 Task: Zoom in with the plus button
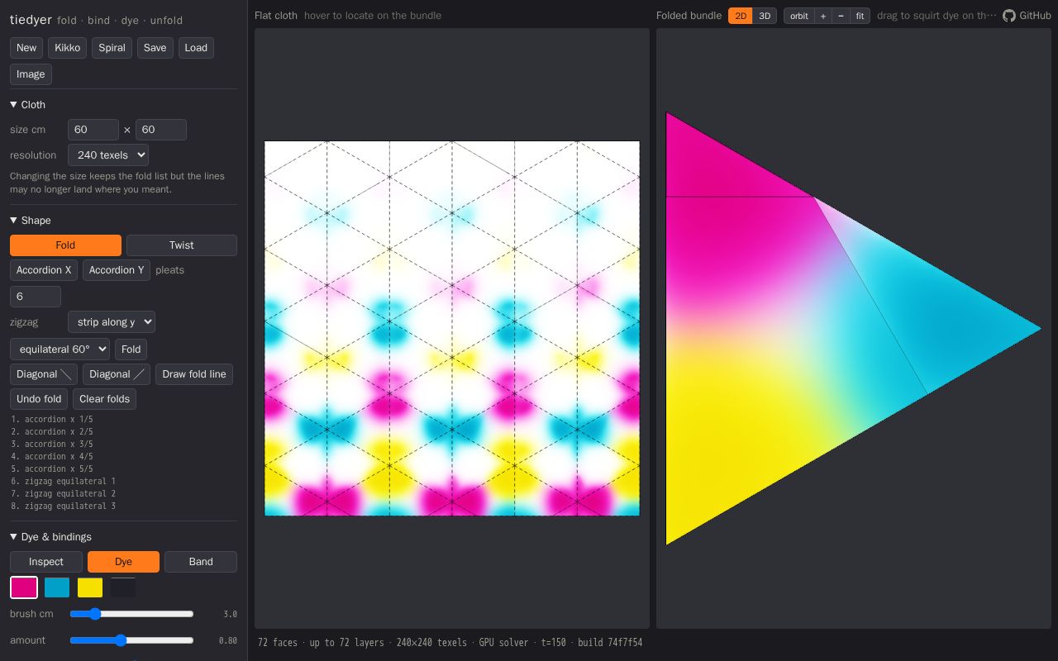click(823, 16)
